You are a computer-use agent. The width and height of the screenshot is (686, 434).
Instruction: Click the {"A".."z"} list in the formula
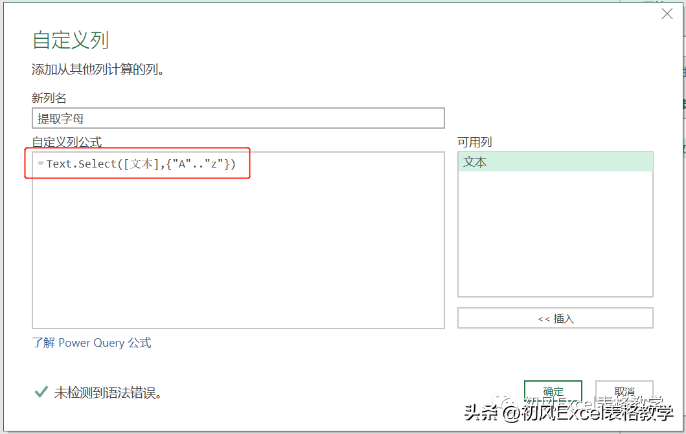click(x=198, y=164)
